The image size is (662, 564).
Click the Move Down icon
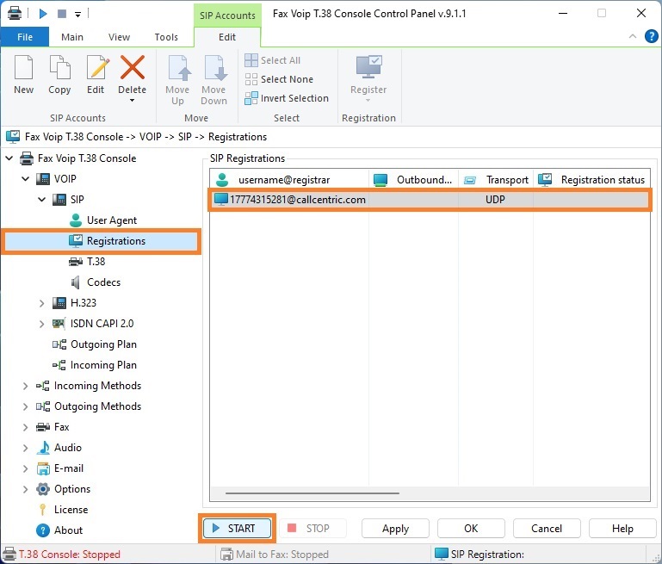[214, 68]
